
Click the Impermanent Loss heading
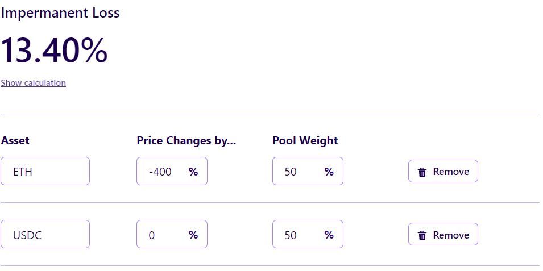(x=60, y=13)
